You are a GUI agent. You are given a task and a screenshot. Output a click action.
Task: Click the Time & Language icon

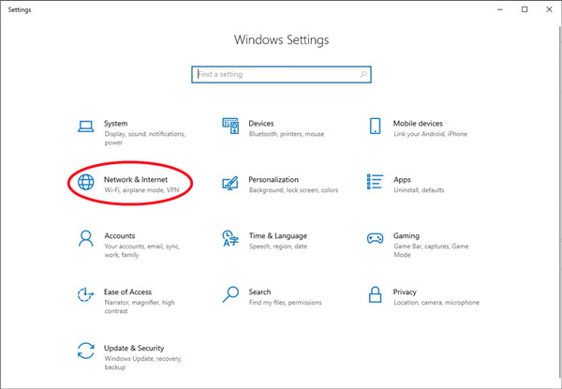230,238
